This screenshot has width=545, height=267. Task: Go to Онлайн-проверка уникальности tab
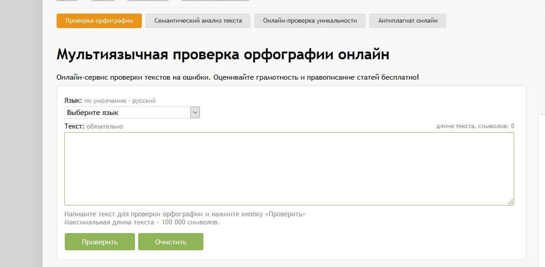pos(310,21)
